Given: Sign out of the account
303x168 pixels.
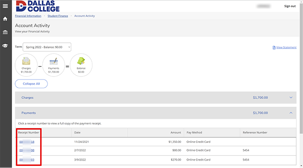Looking at the screenshot, I should tap(290, 6).
